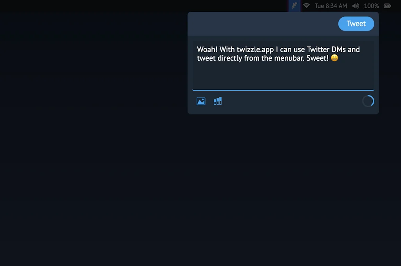Click the character count progress ring
The height and width of the screenshot is (266, 401).
(368, 101)
